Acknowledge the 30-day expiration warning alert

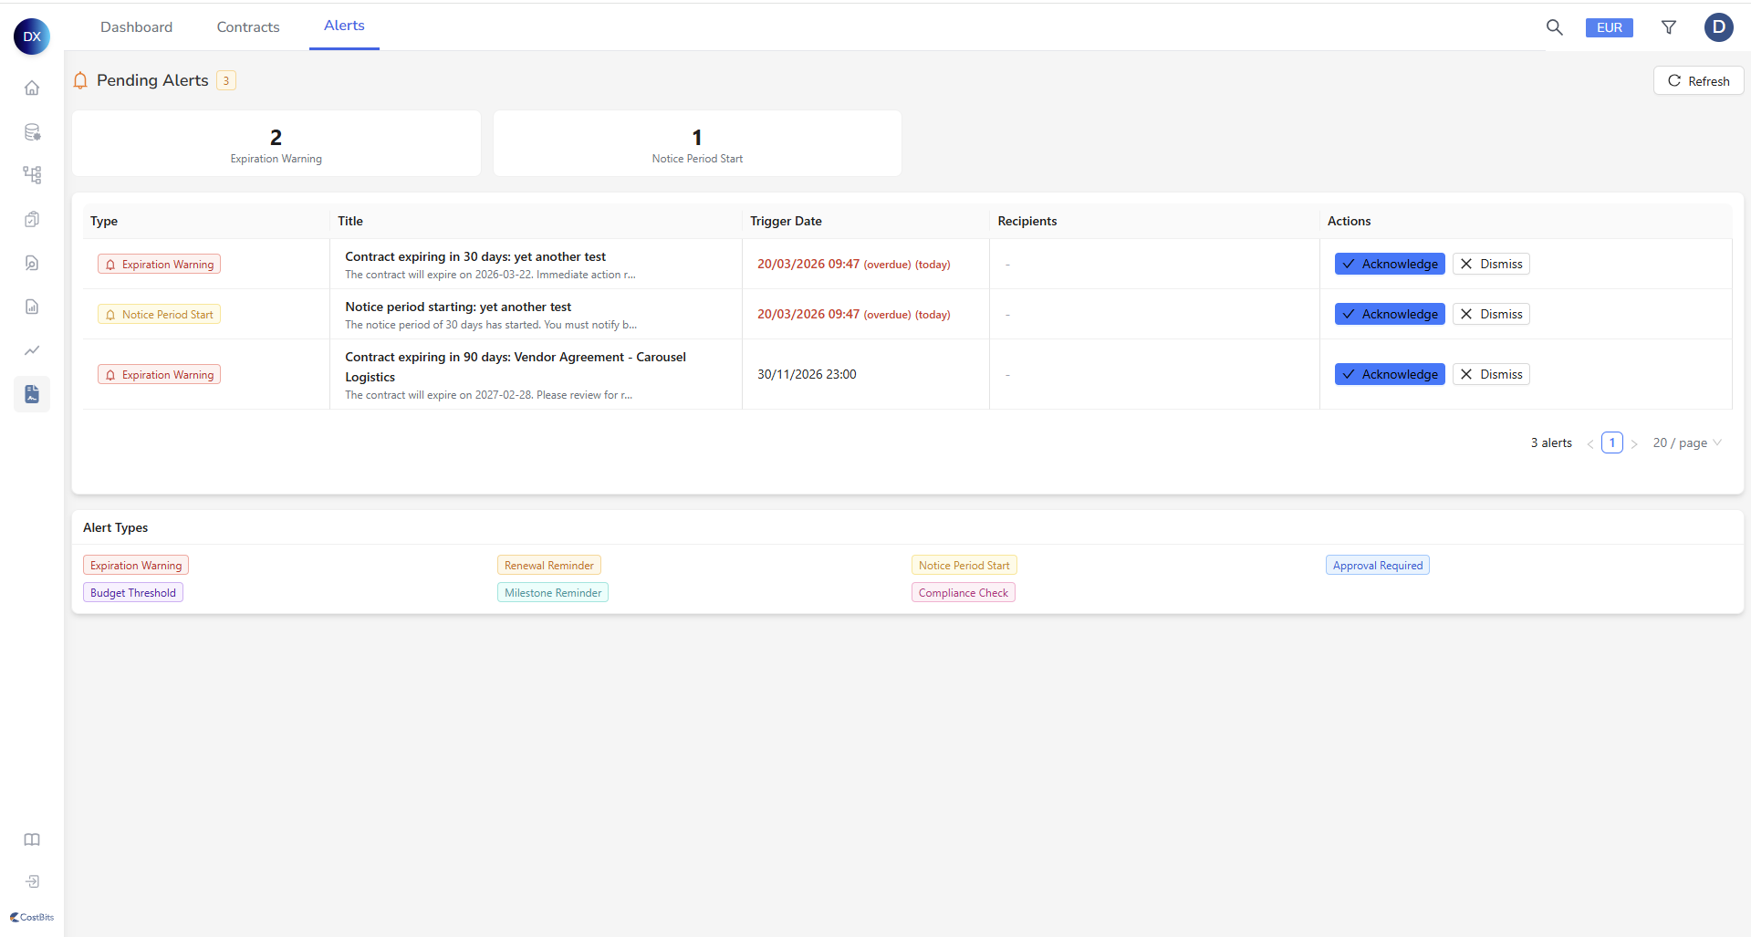(1389, 264)
